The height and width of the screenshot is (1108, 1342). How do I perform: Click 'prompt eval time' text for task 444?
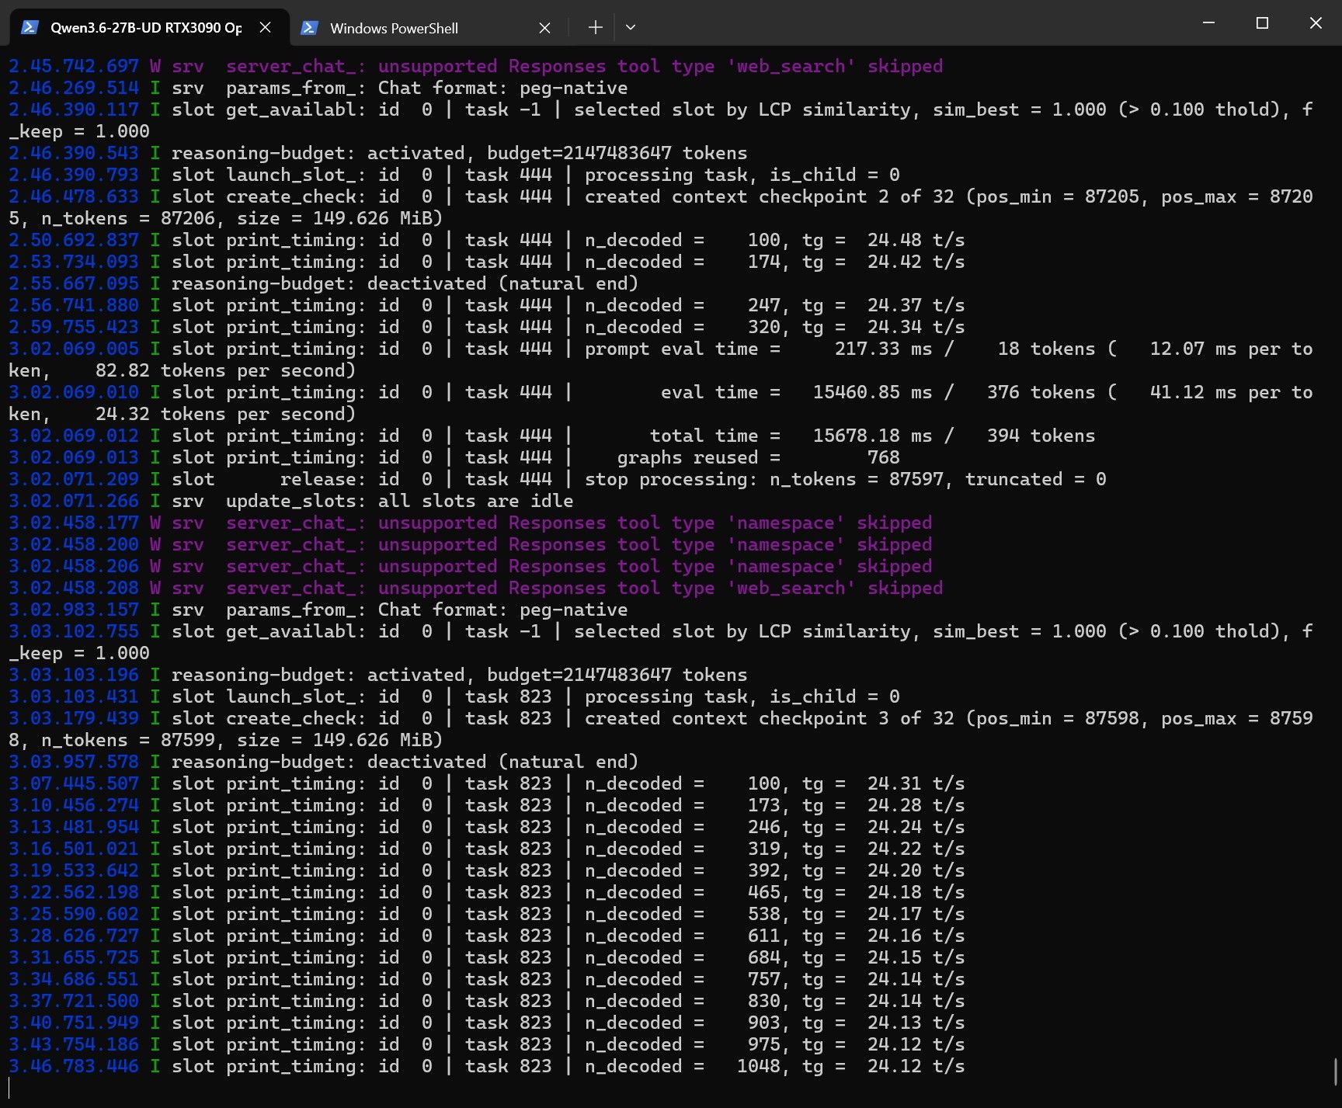coord(671,349)
